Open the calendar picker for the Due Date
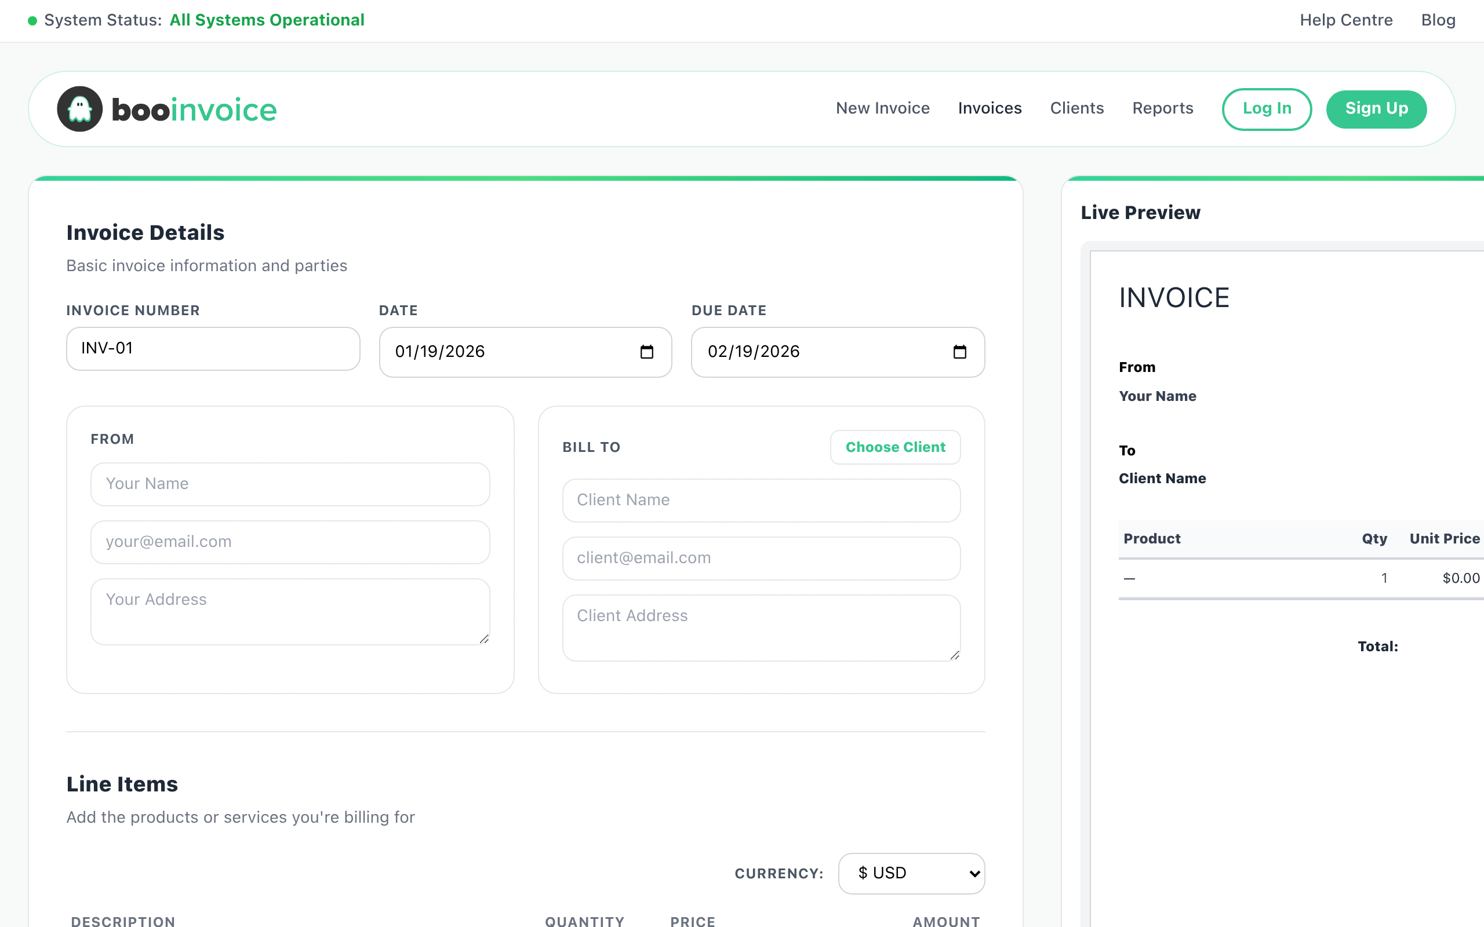1484x927 pixels. click(959, 352)
